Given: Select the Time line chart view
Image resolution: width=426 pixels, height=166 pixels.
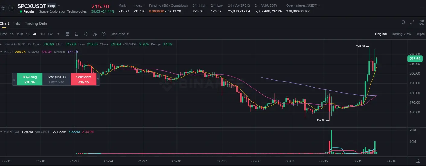Looking at the screenshot, I should [x=3, y=34].
